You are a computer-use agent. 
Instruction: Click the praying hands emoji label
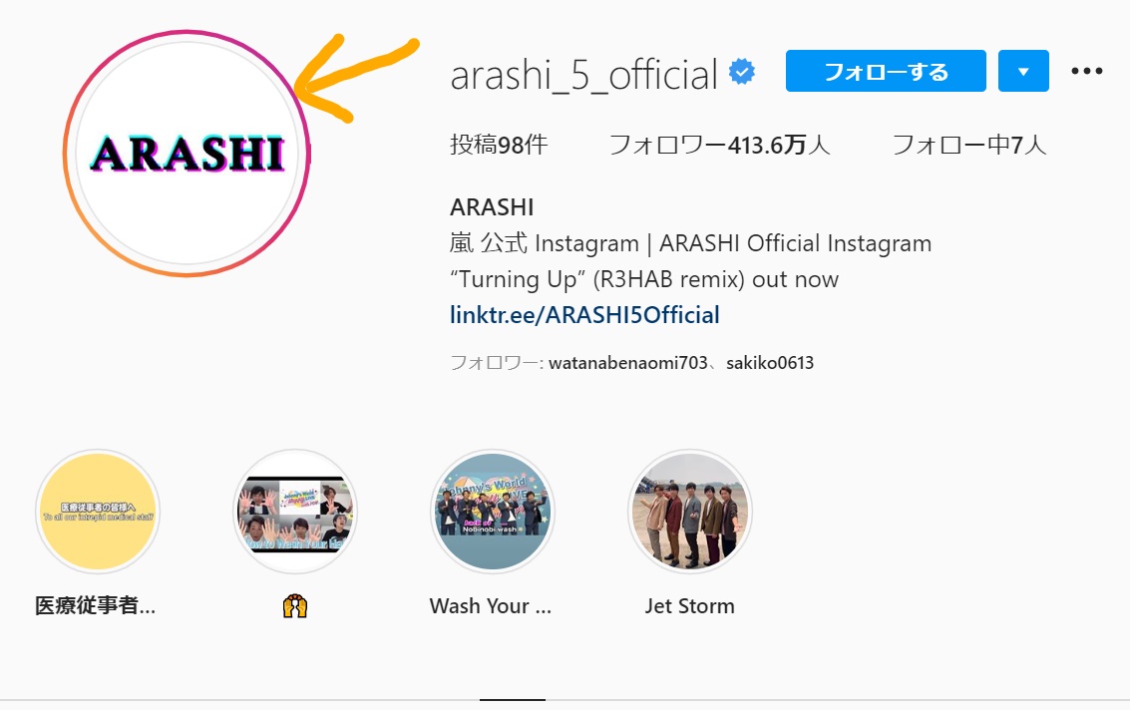[295, 606]
